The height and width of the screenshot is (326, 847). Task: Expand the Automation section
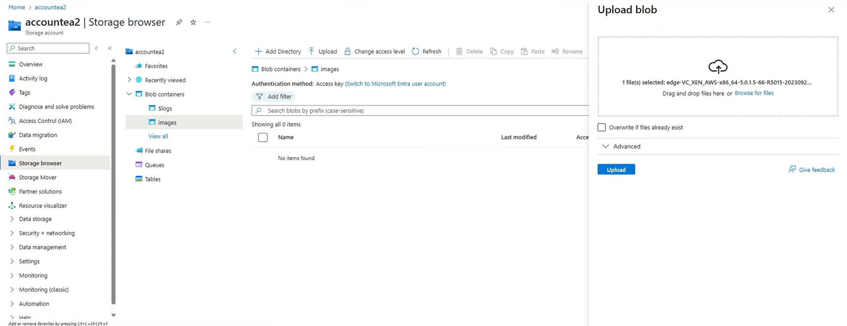(x=12, y=304)
